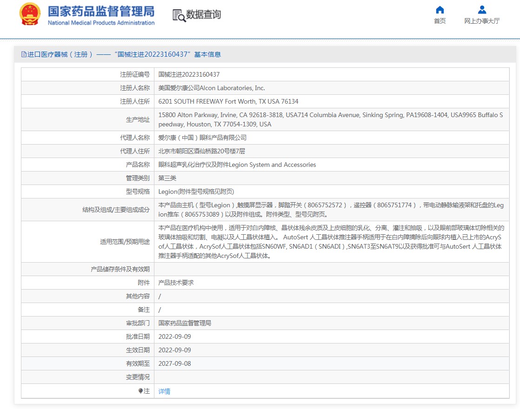Click the online service hall person icon

(x=482, y=10)
